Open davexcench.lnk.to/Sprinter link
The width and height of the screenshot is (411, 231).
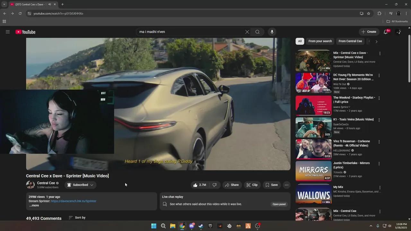coord(74,201)
